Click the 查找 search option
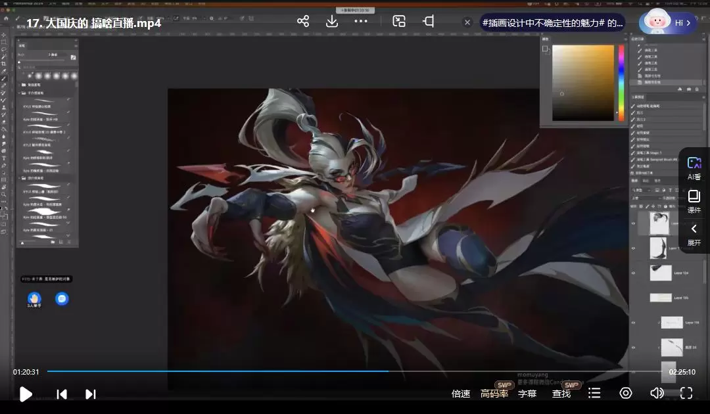The image size is (710, 414). coord(561,394)
